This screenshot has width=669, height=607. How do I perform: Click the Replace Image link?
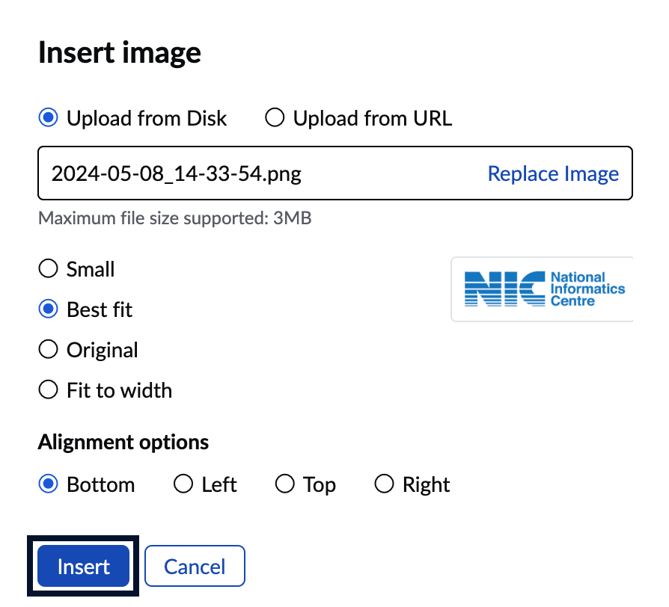(x=553, y=173)
